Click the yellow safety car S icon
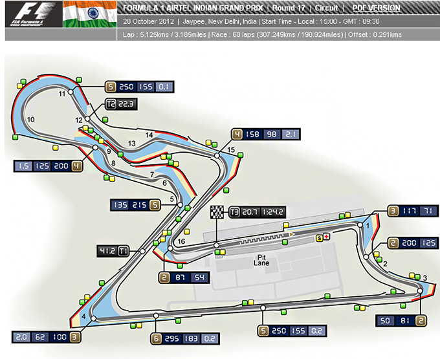 [318, 238]
